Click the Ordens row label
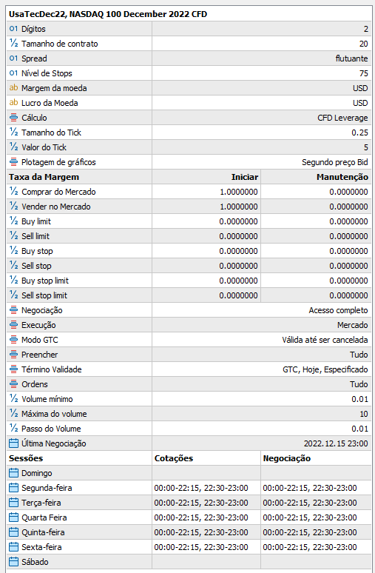The height and width of the screenshot is (573, 375). coord(35,384)
